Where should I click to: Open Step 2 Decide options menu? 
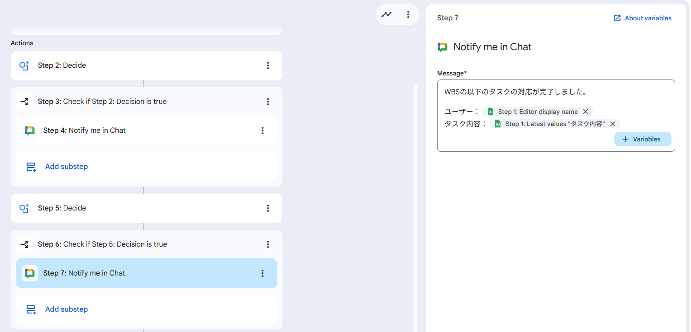tap(268, 65)
